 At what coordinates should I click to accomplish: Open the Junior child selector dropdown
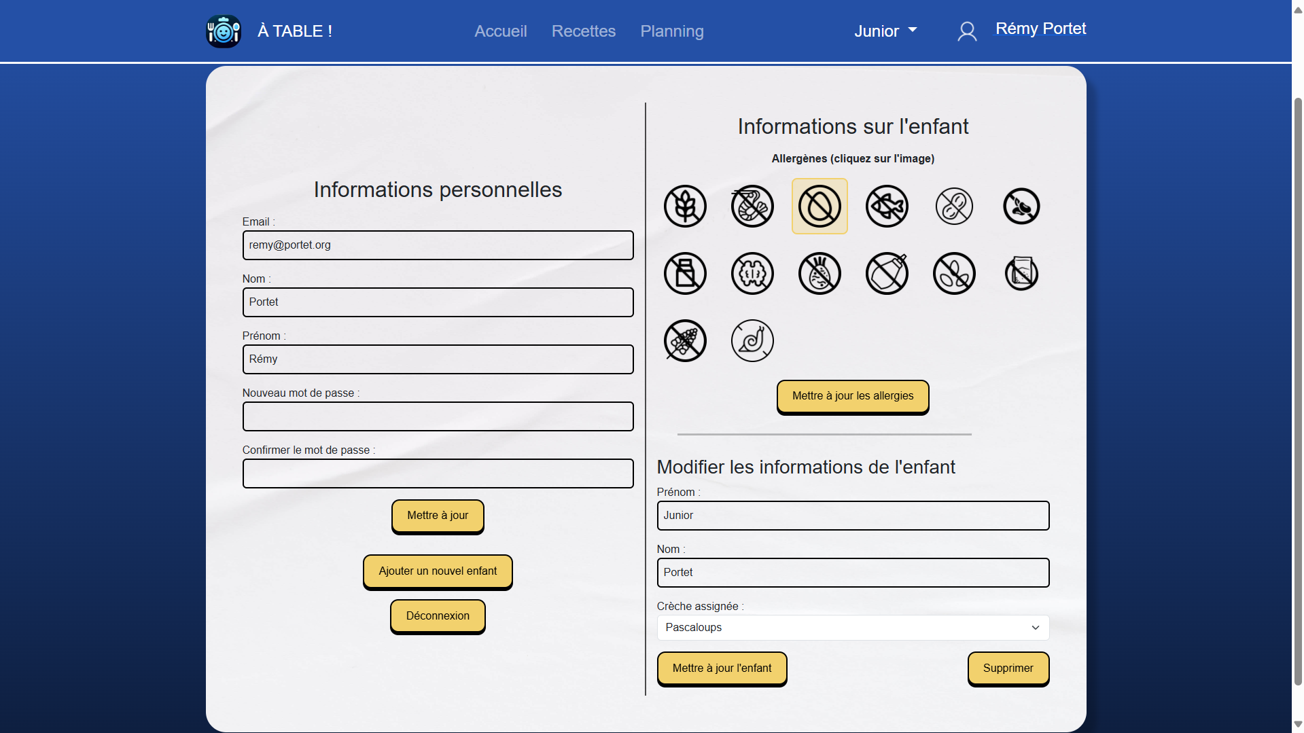coord(885,31)
